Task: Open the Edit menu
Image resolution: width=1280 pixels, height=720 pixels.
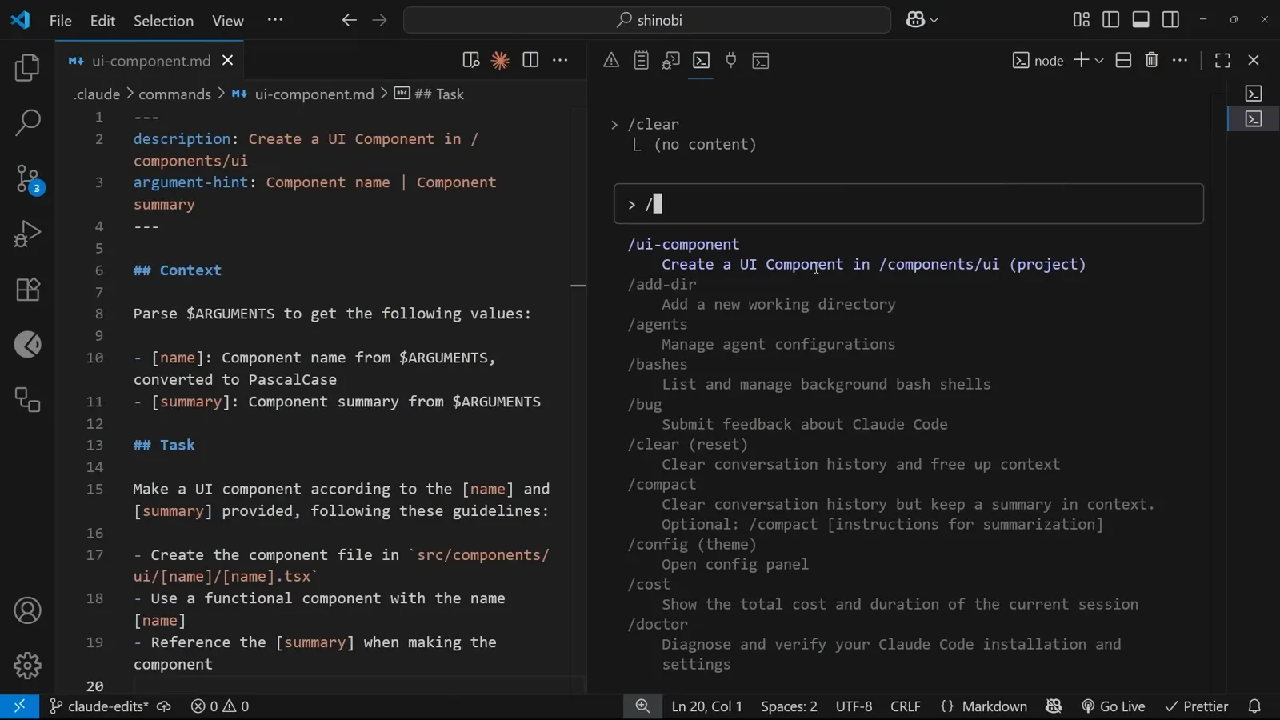Action: pos(102,21)
